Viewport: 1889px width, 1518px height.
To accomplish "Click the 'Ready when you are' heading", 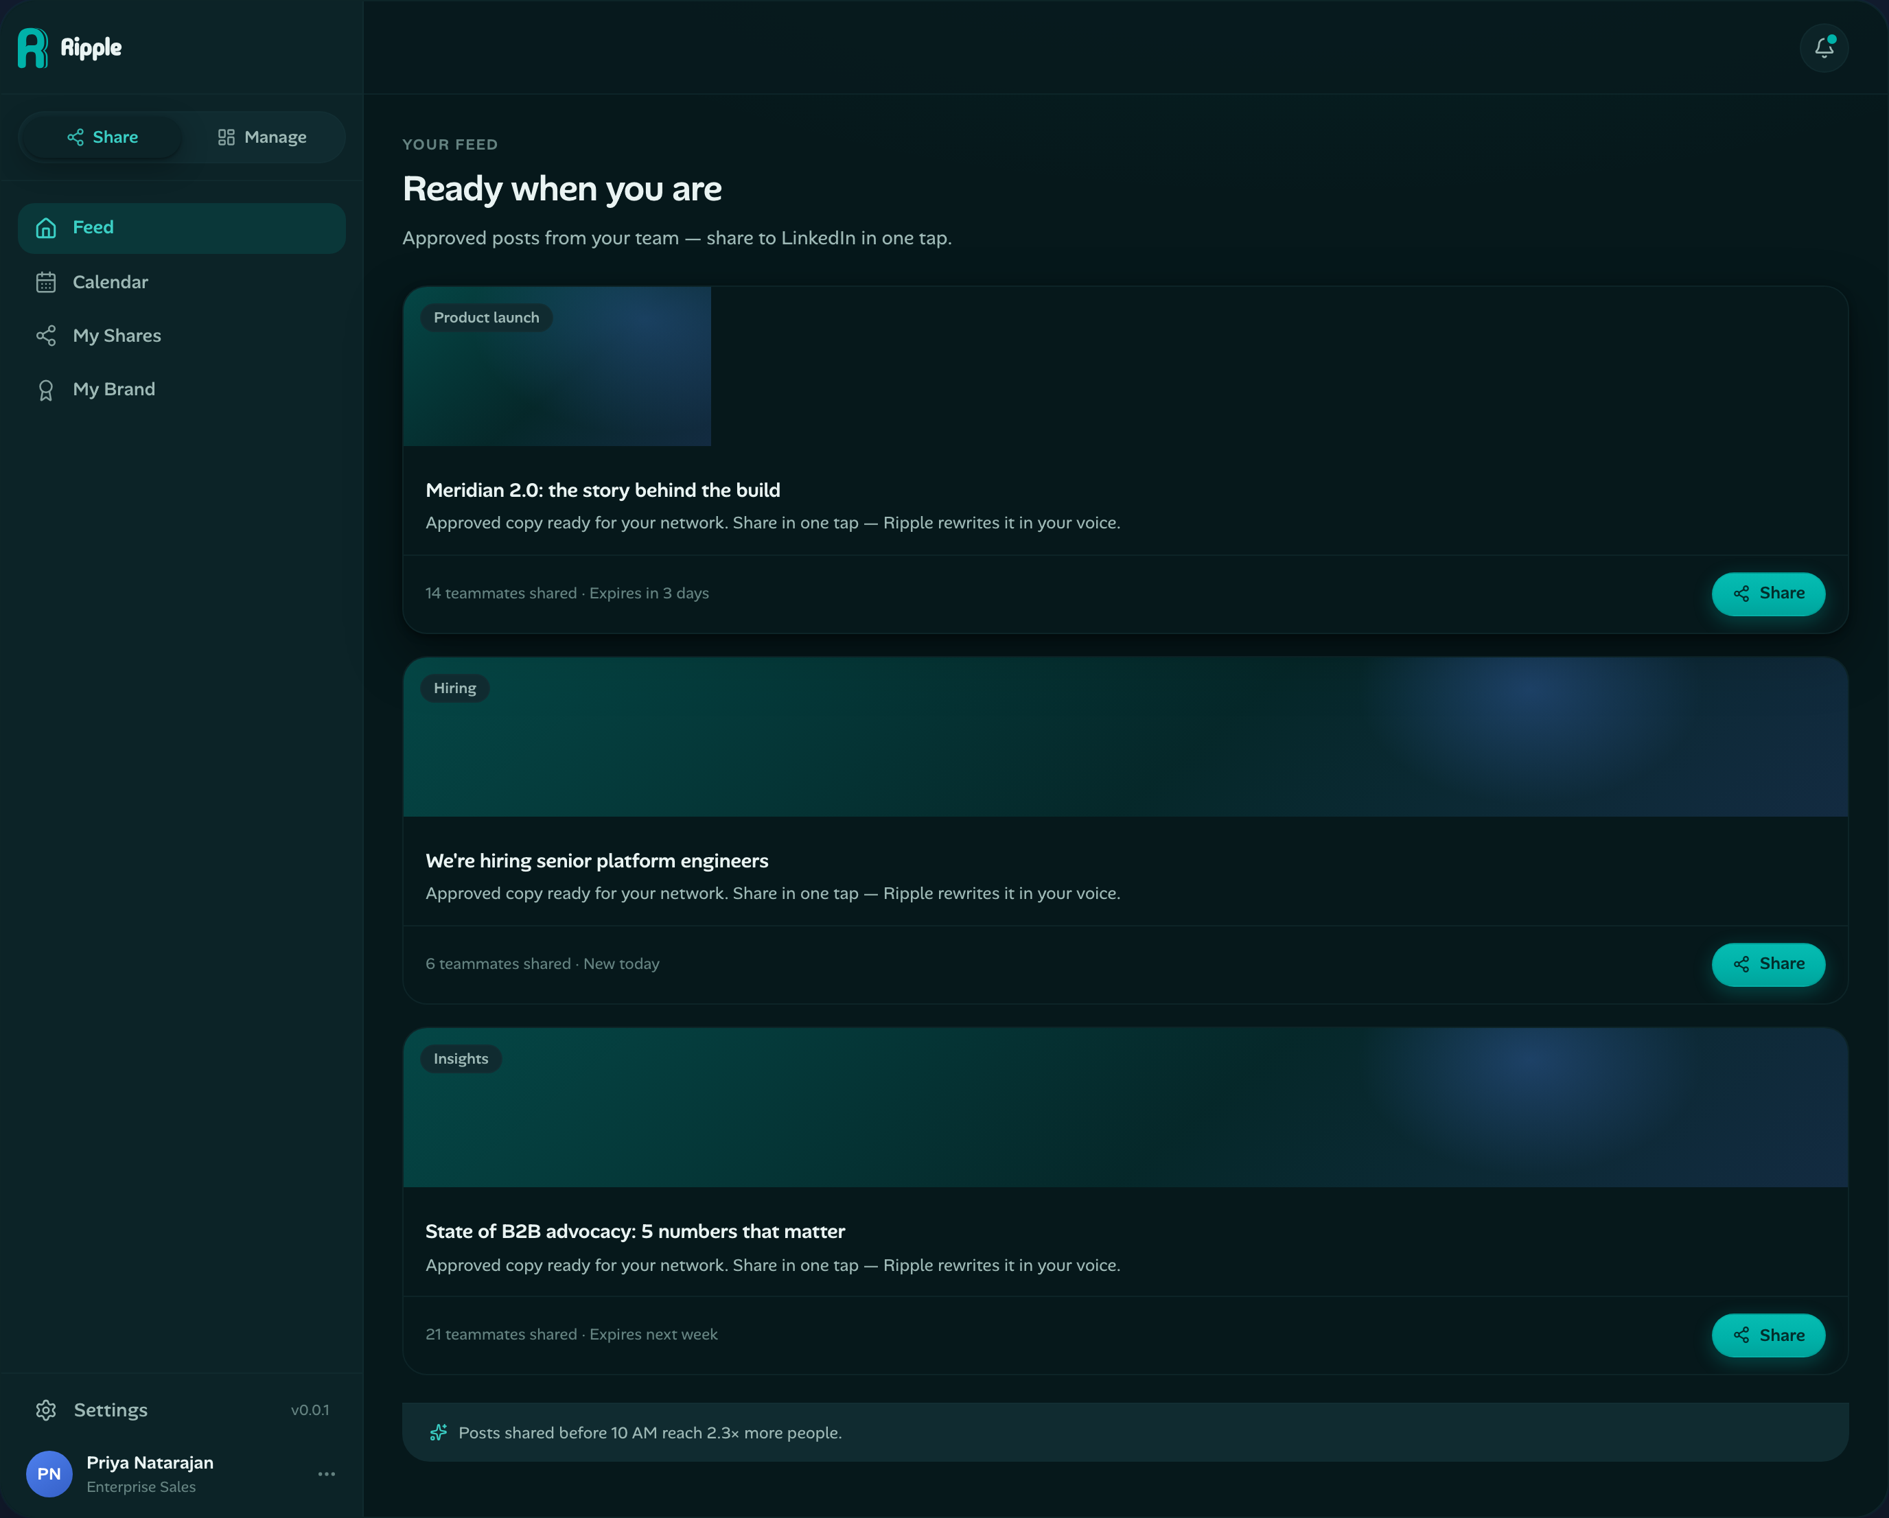I will pos(561,189).
